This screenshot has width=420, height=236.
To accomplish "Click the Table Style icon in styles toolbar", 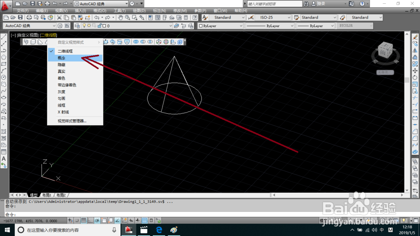I will click(x=296, y=17).
